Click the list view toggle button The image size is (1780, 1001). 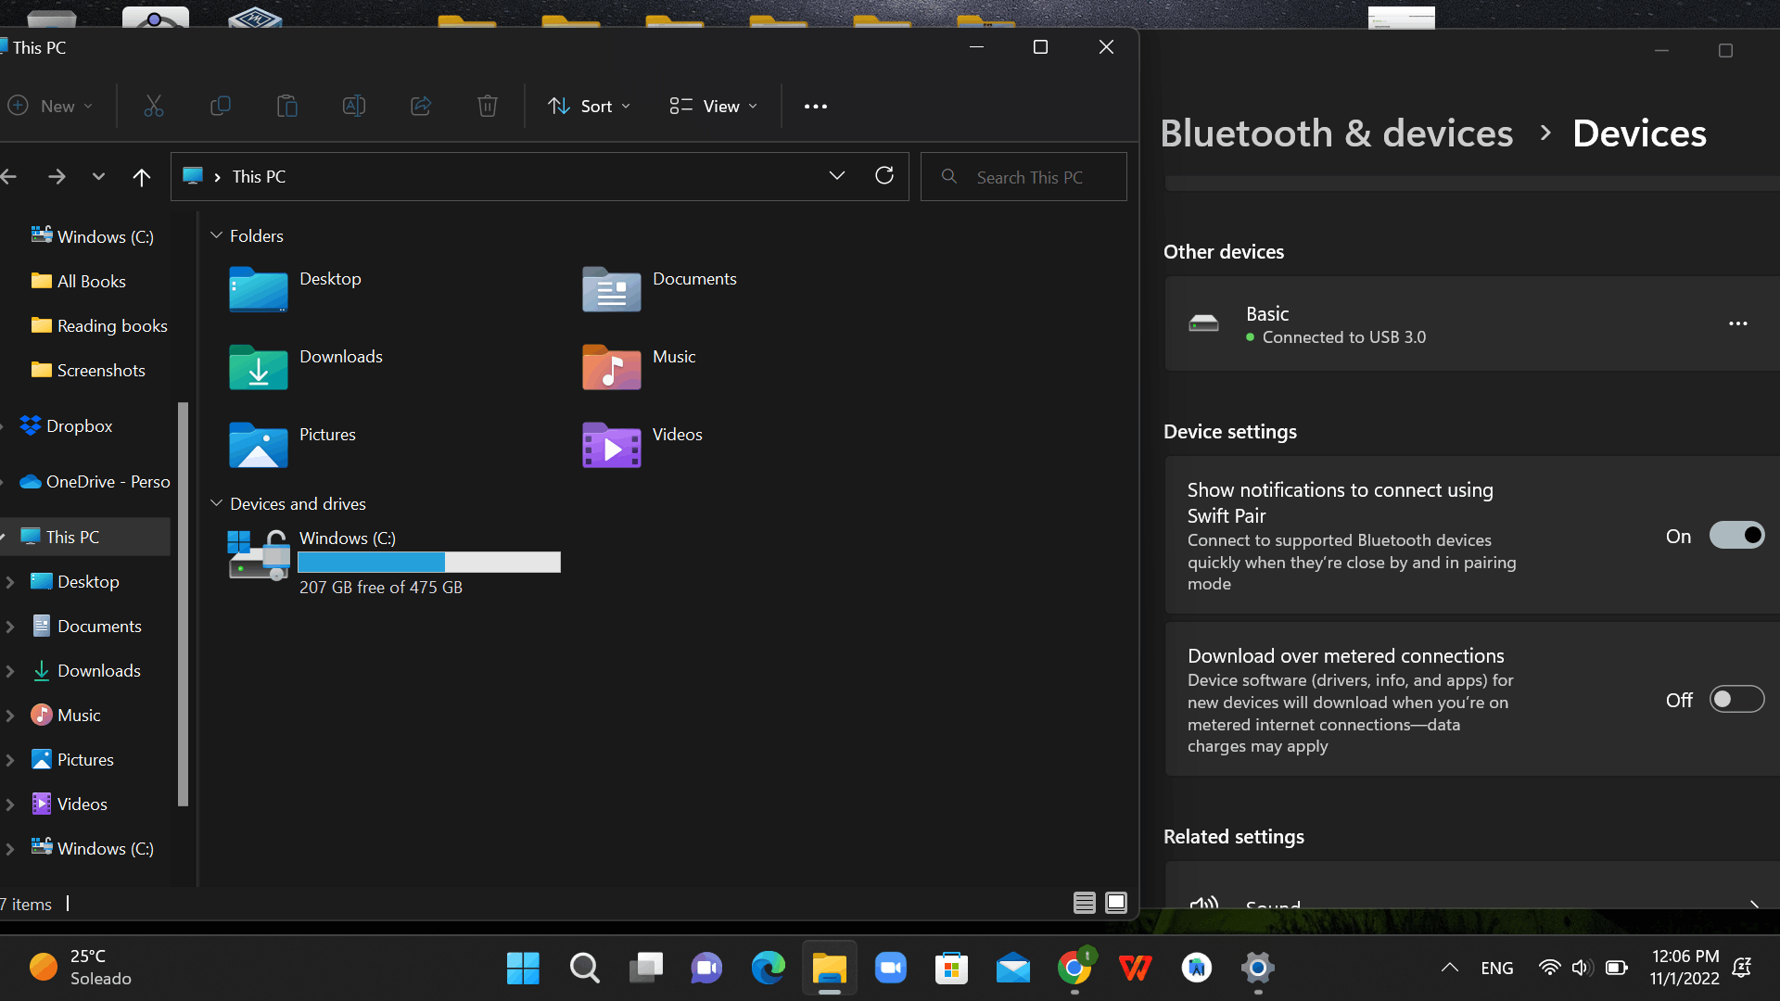(x=1085, y=904)
